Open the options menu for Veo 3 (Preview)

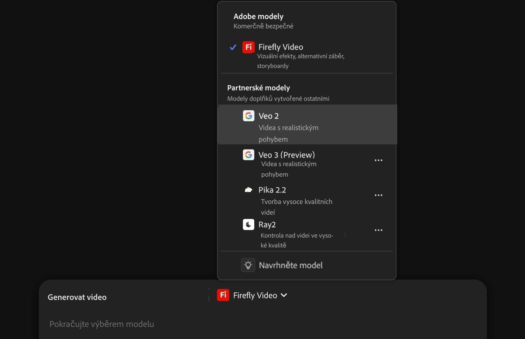pos(378,160)
